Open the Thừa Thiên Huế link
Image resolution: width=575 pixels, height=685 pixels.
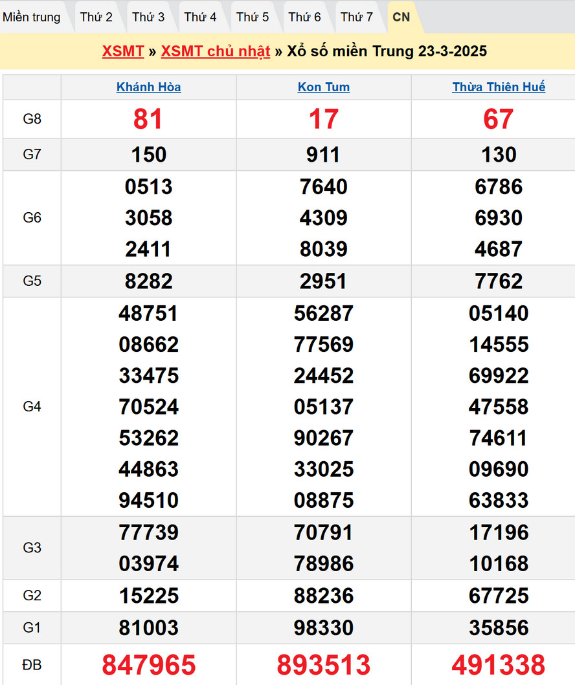pyautogui.click(x=499, y=87)
